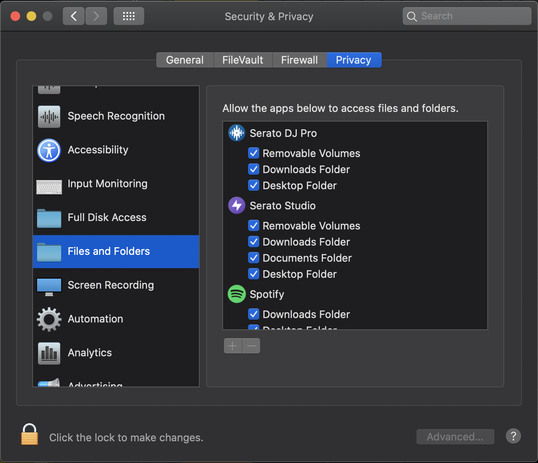Click the plus button to add app
This screenshot has width=538, height=463.
click(233, 346)
